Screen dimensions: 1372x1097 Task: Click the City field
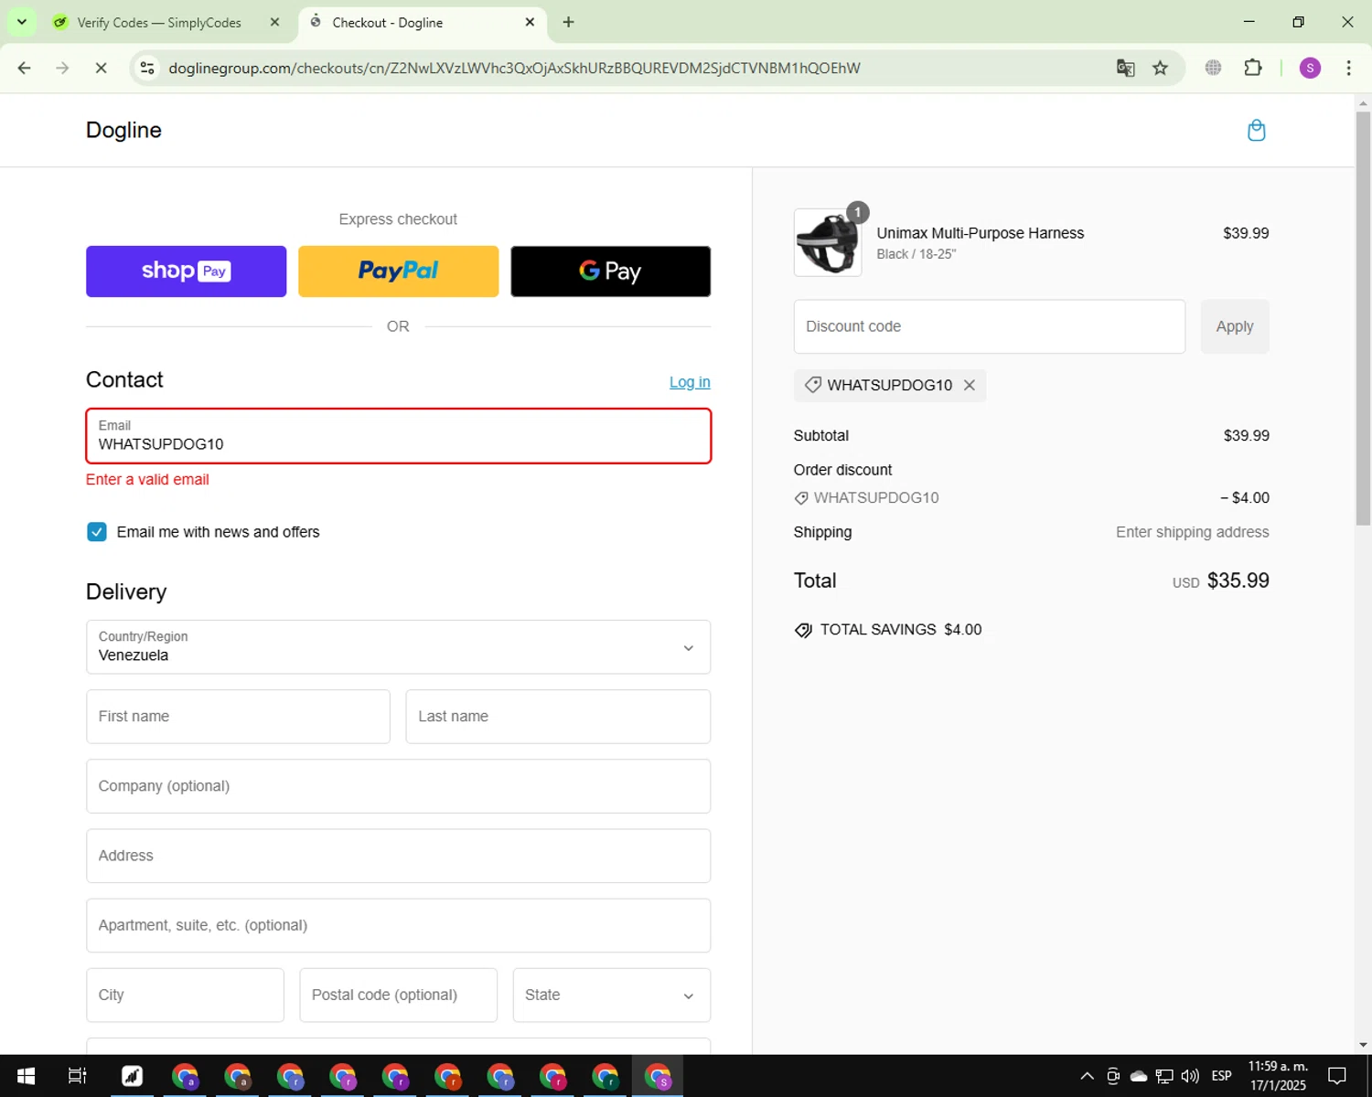pos(185,995)
